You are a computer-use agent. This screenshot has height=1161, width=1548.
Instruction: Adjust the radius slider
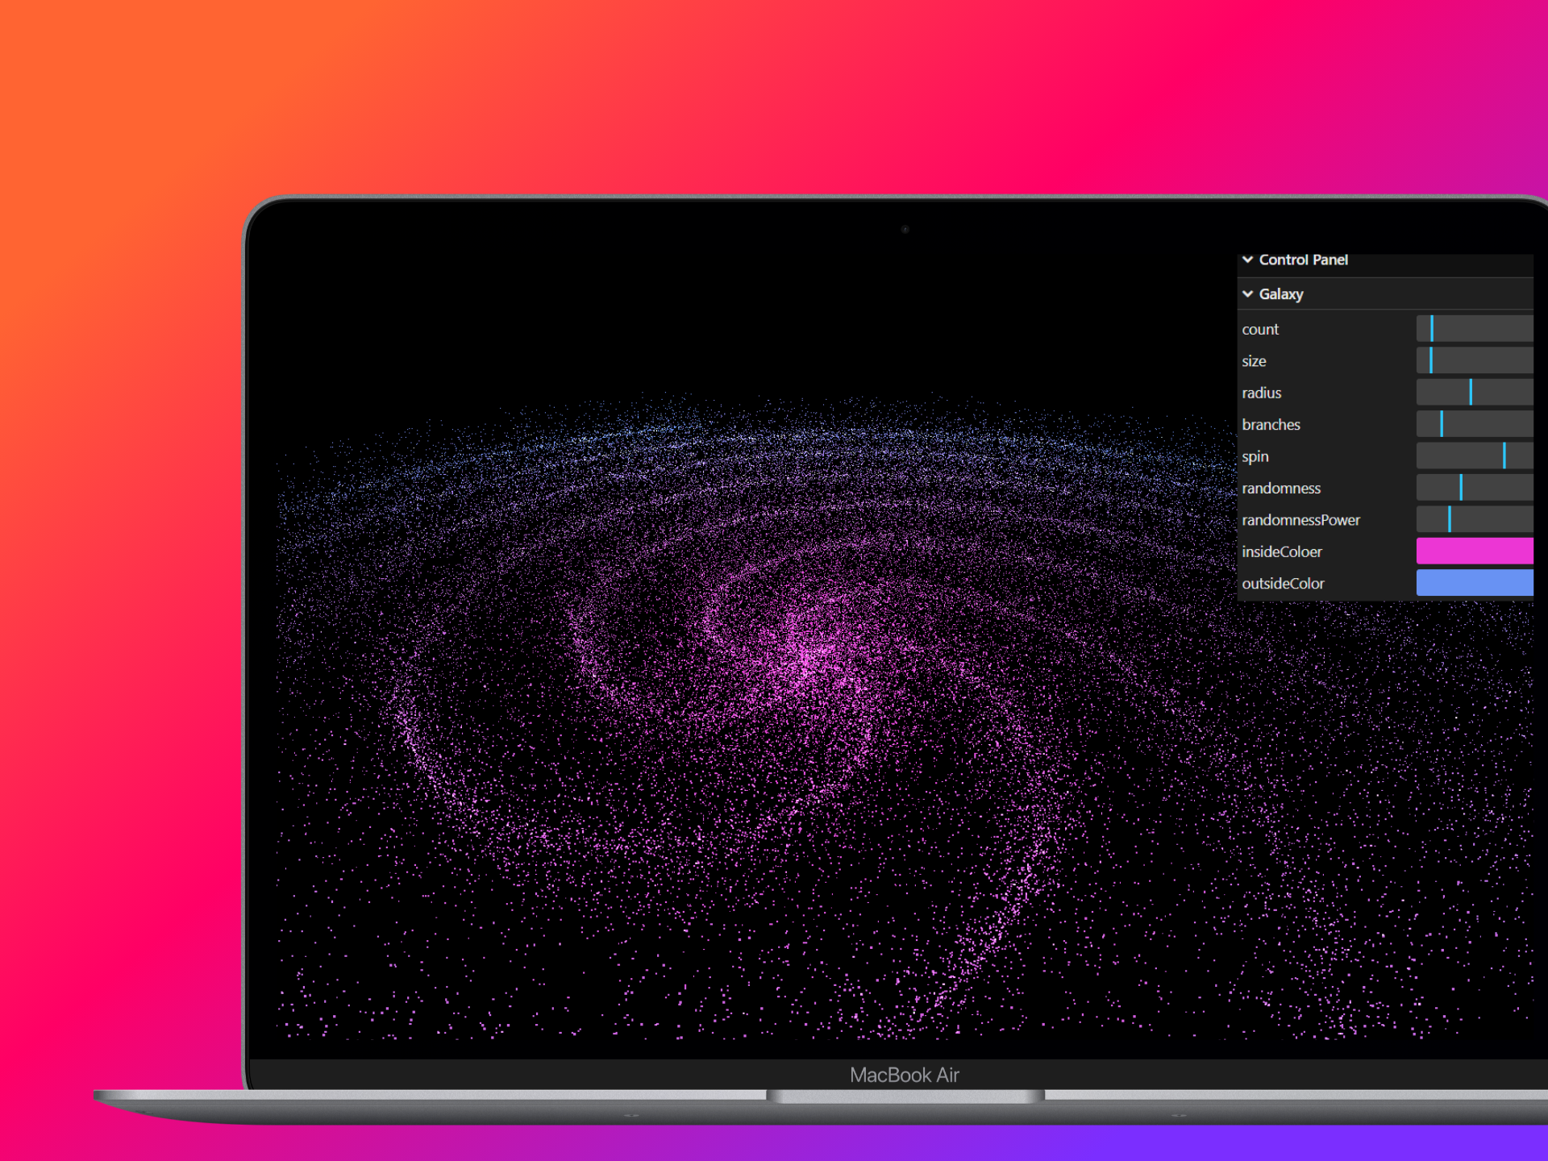coord(1474,392)
